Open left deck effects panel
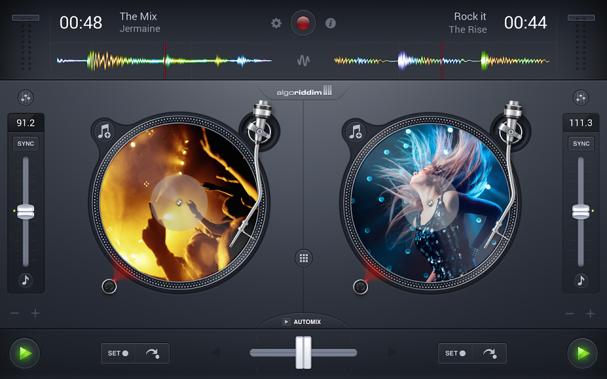Viewport: 607px width, 379px height. pos(26,98)
